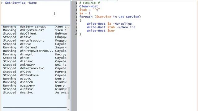This screenshot has height=111, width=198.
Task: Click the $service variable in foreach
Action: (104, 17)
